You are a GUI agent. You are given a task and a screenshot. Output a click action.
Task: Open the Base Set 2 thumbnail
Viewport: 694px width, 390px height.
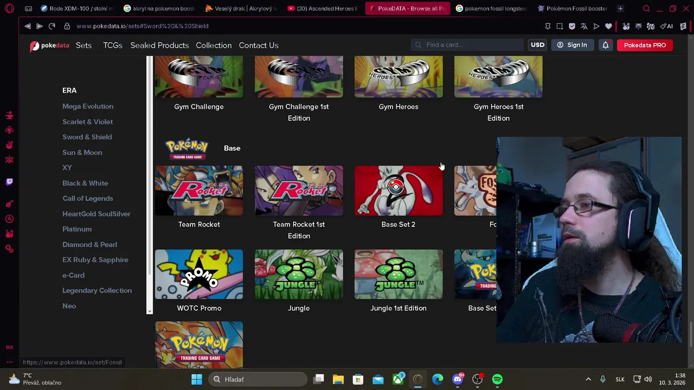399,191
